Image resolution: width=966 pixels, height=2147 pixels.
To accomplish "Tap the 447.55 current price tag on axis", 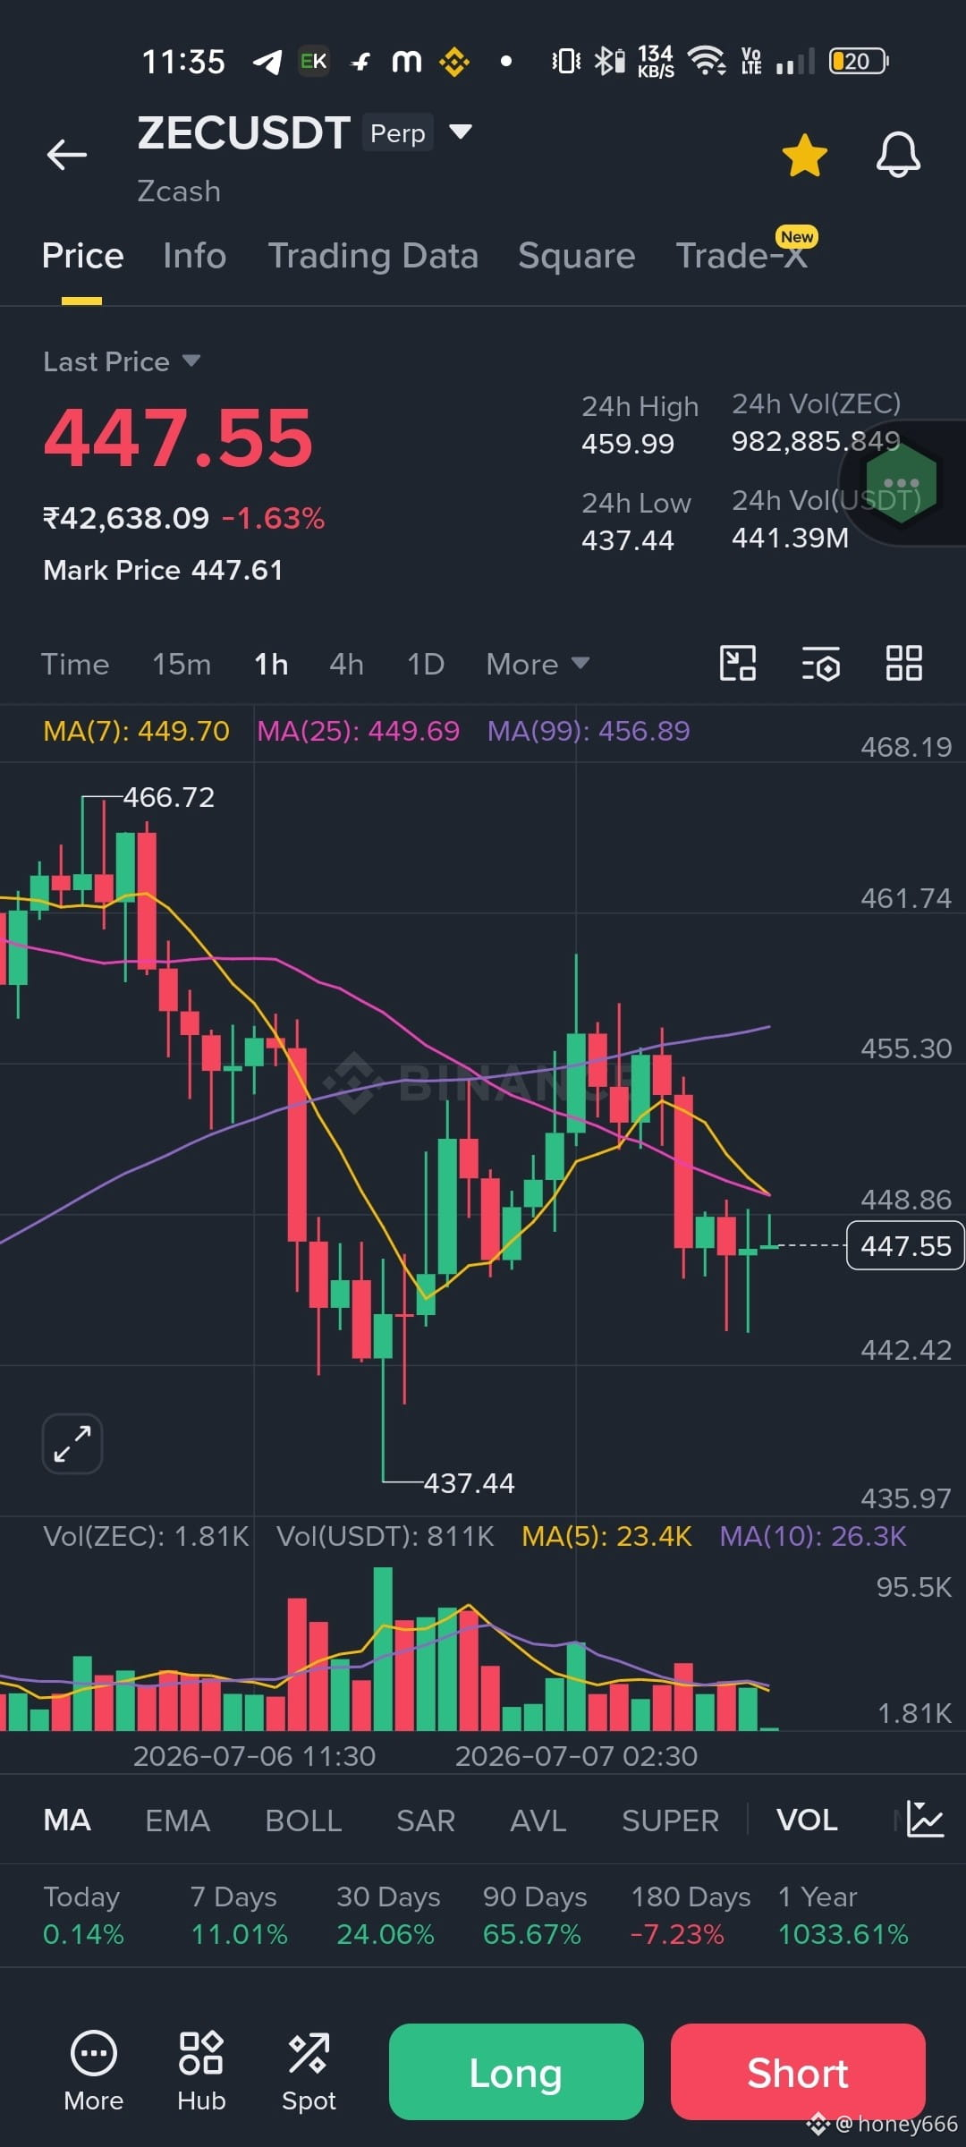I will [905, 1245].
